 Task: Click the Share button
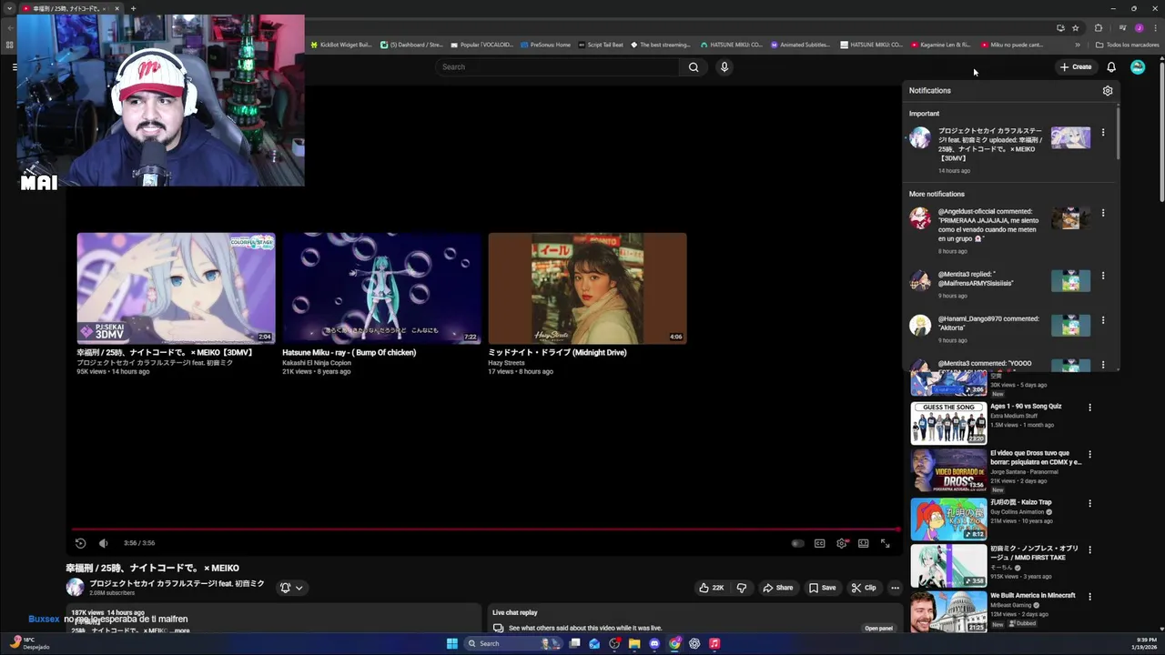[778, 588]
